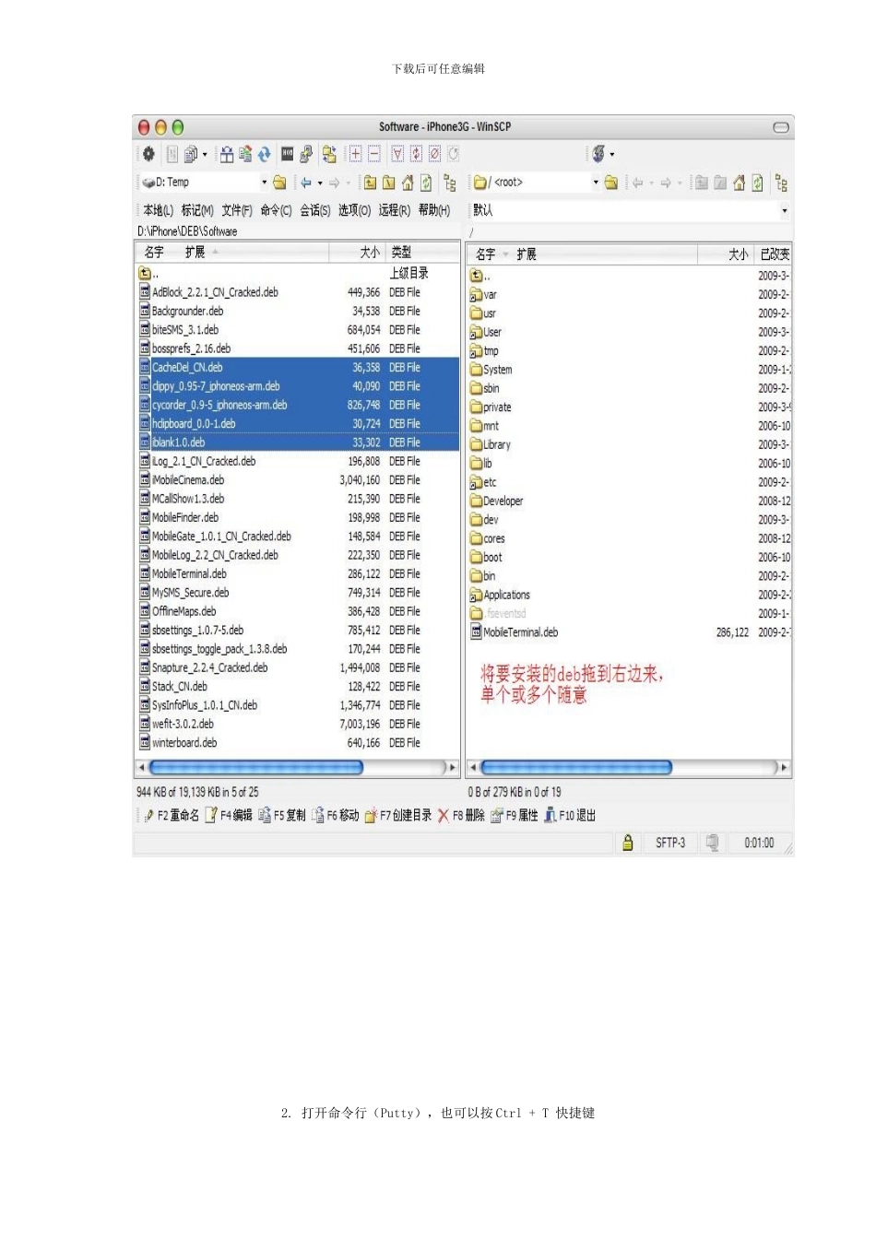
Task: Open the local folder browse icon next to D: Temp
Action: coord(279,183)
